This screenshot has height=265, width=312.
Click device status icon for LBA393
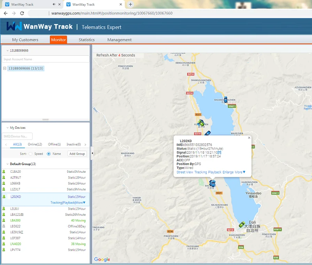4,220
